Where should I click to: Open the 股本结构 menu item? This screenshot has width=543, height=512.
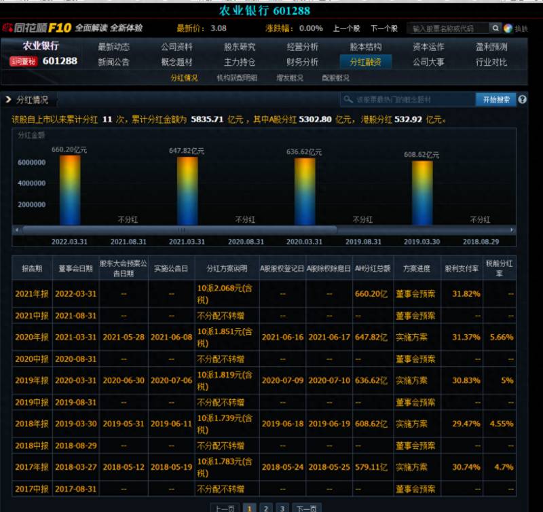point(365,47)
